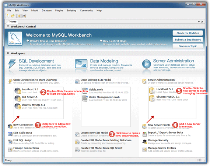Click the Import / Export Server Data icon
Screen dimensions: 210x167
[144, 134]
